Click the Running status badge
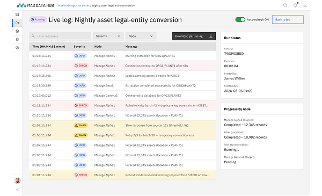This screenshot has width=322, height=196. click(x=38, y=19)
